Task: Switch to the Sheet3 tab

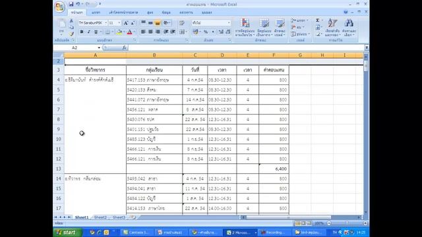Action: point(119,217)
